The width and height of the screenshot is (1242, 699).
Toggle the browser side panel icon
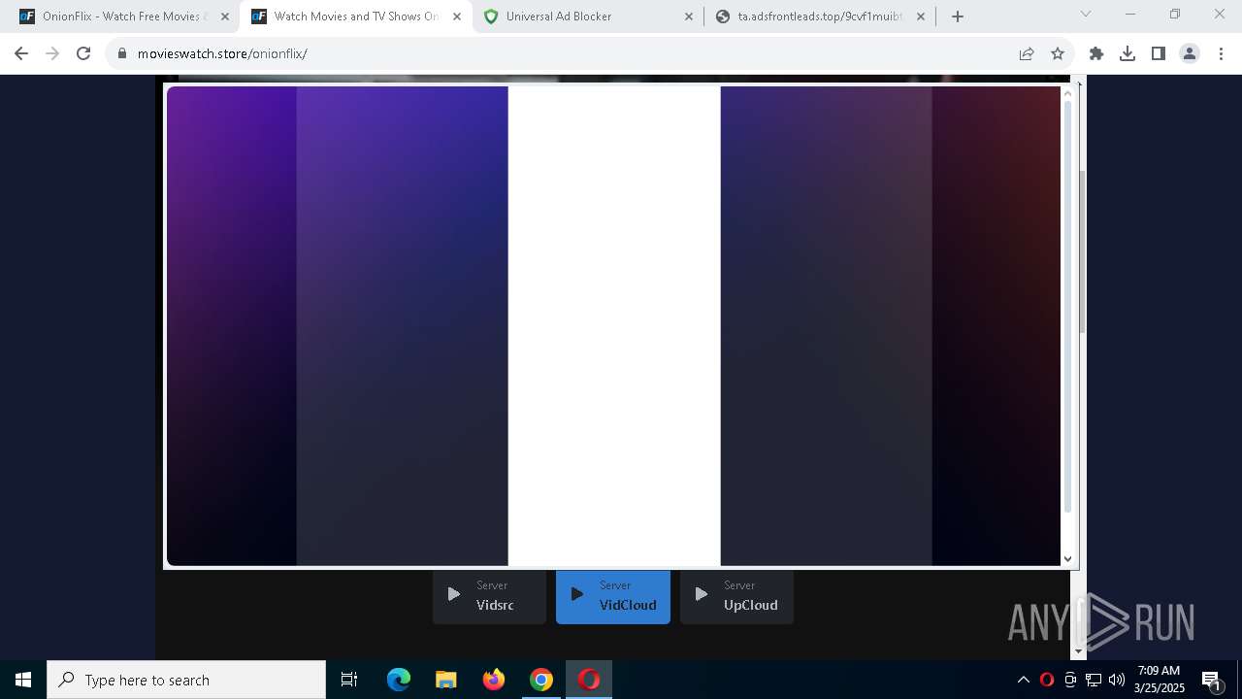pyautogui.click(x=1159, y=53)
